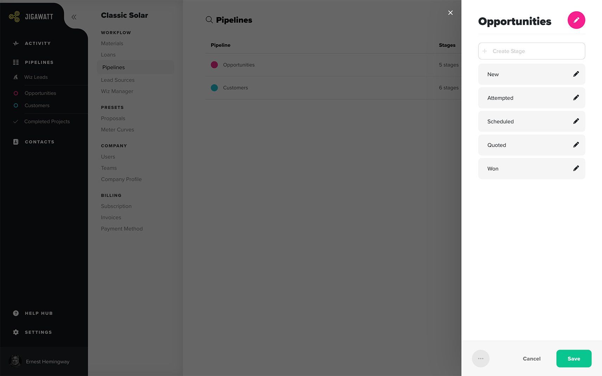Select the pink Opportunities pipeline color dot
This screenshot has height=376, width=602.
click(214, 65)
